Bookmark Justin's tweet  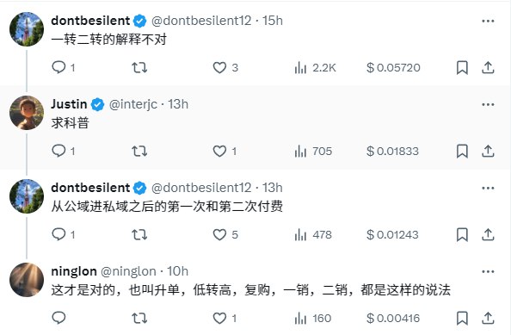tap(462, 151)
